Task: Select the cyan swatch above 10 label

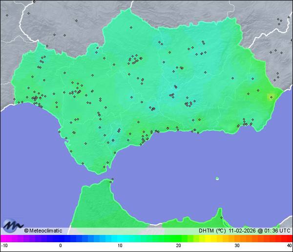Action: (120, 238)
